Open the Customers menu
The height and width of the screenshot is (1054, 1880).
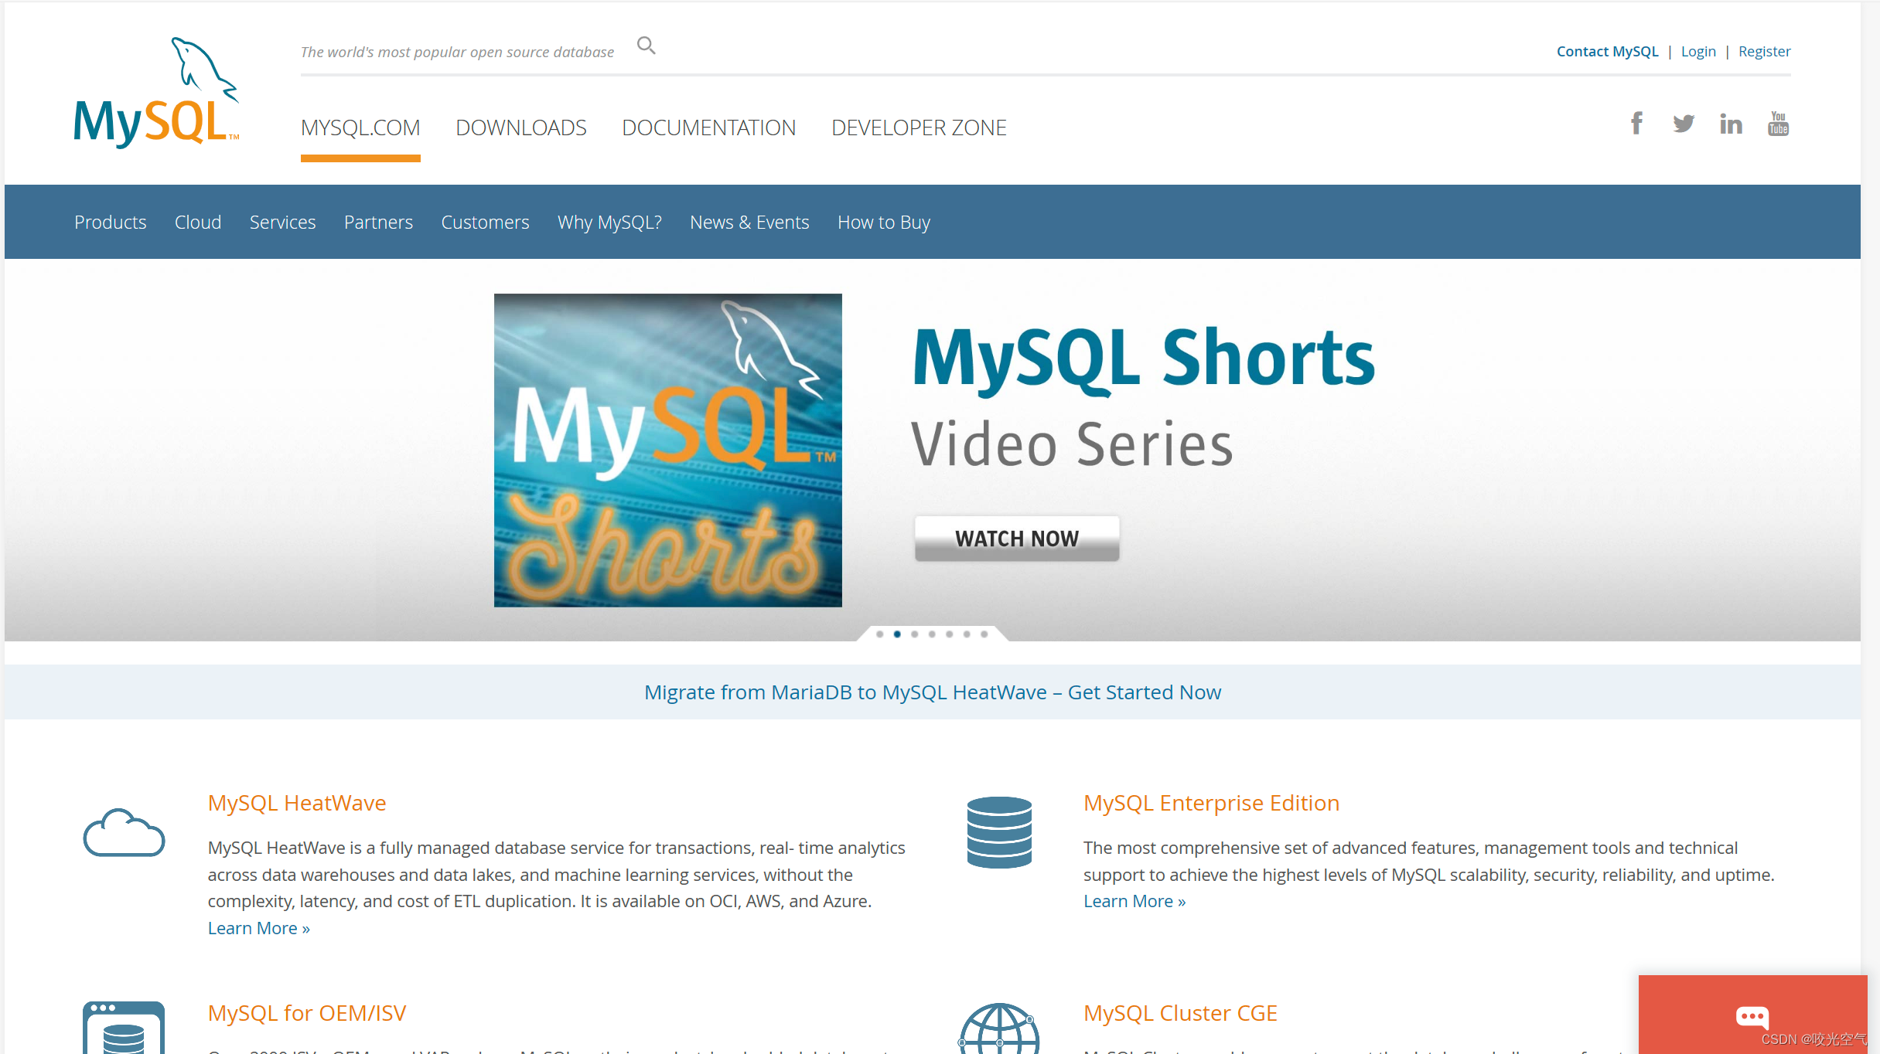coord(485,222)
